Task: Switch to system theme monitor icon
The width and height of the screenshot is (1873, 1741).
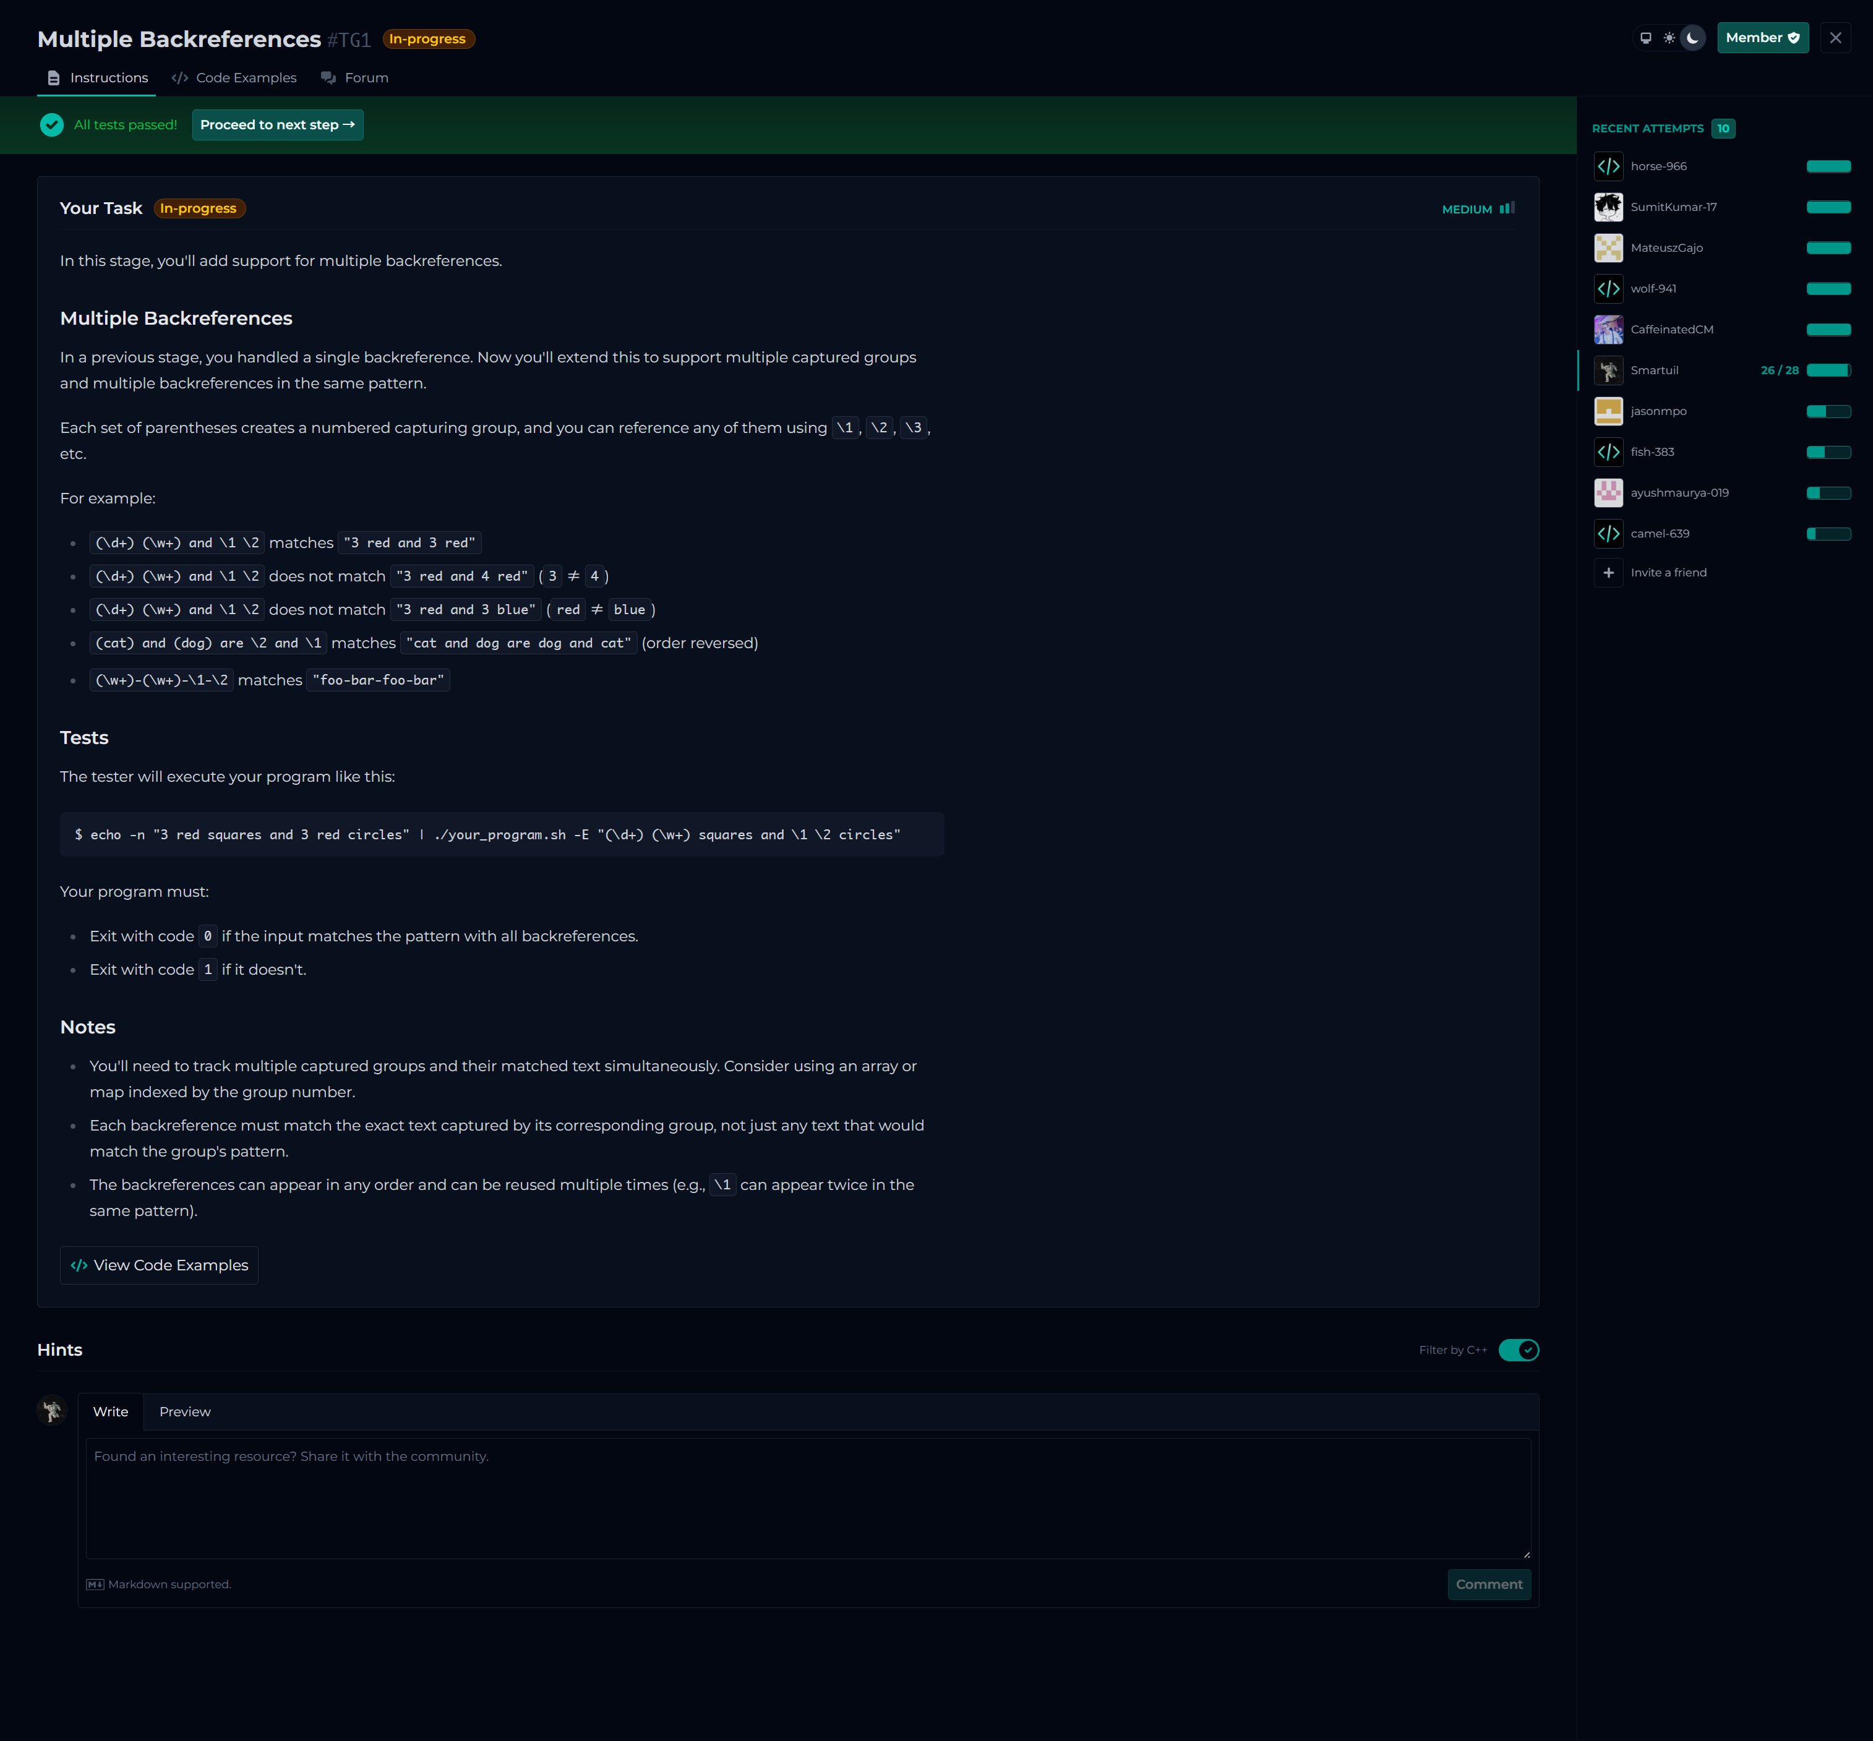Action: (1645, 38)
